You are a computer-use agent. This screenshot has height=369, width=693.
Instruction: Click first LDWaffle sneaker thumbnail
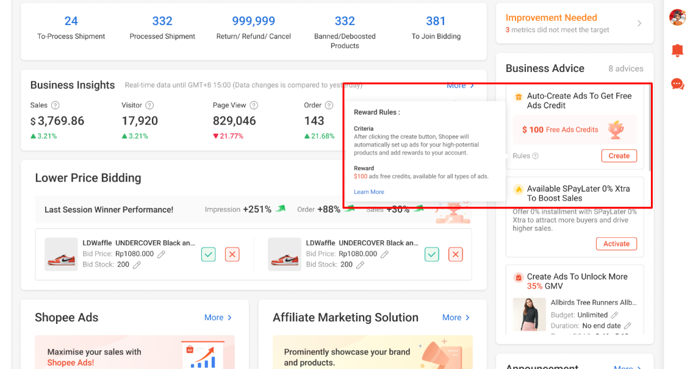click(61, 254)
